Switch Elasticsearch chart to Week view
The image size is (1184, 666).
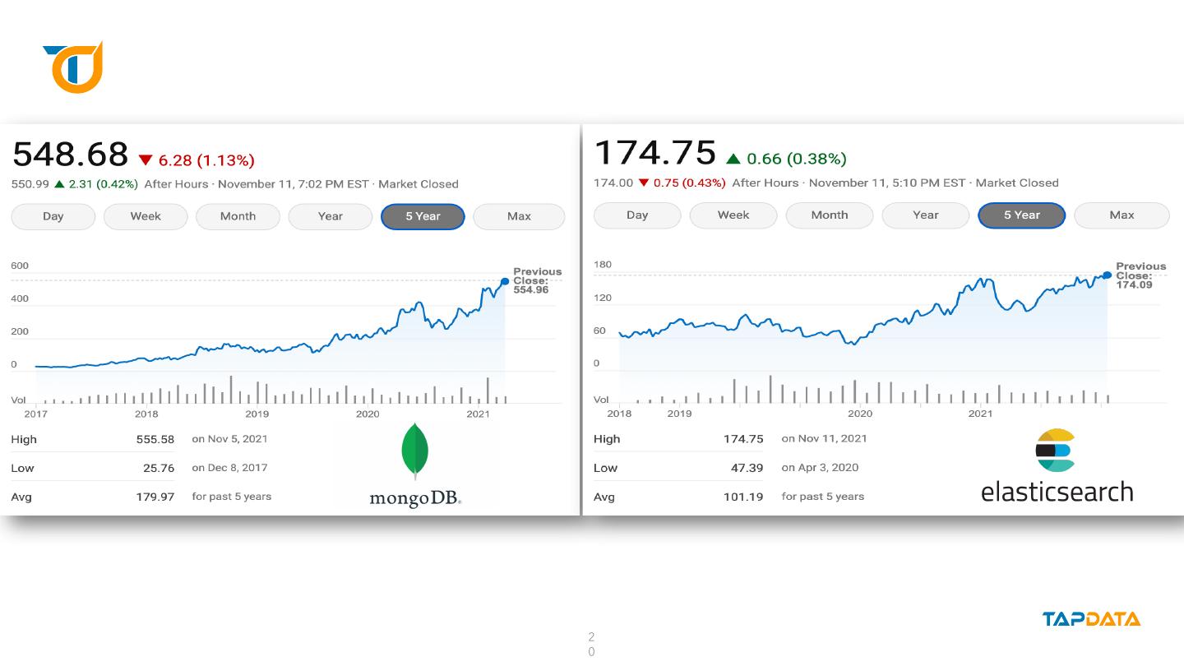pyautogui.click(x=733, y=215)
